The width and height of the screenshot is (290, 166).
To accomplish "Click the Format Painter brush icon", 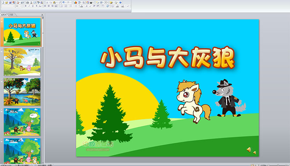I will pyautogui.click(x=60, y=2).
